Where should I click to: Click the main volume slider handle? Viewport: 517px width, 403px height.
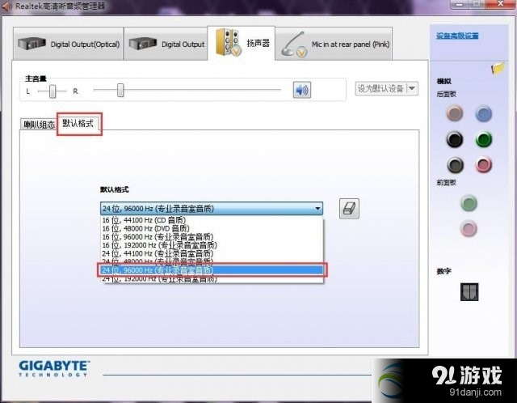[120, 90]
